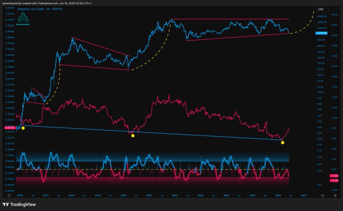Image resolution: width=343 pixels, height=211 pixels.
Task: Click the JamesEastonUK created with TradingView header
Action: coord(47,4)
